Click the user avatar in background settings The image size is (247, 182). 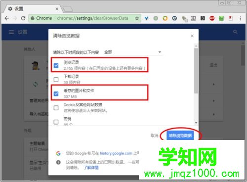[x=36, y=66]
